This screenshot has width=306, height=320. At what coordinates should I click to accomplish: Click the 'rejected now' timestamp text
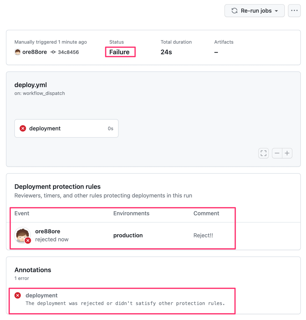click(52, 239)
